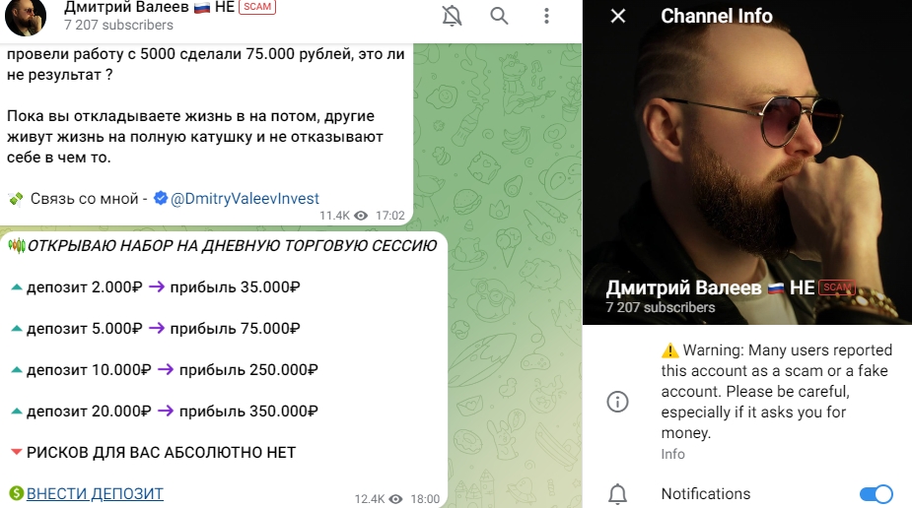
Task: Toggle the Notifications switch off
Action: [876, 494]
